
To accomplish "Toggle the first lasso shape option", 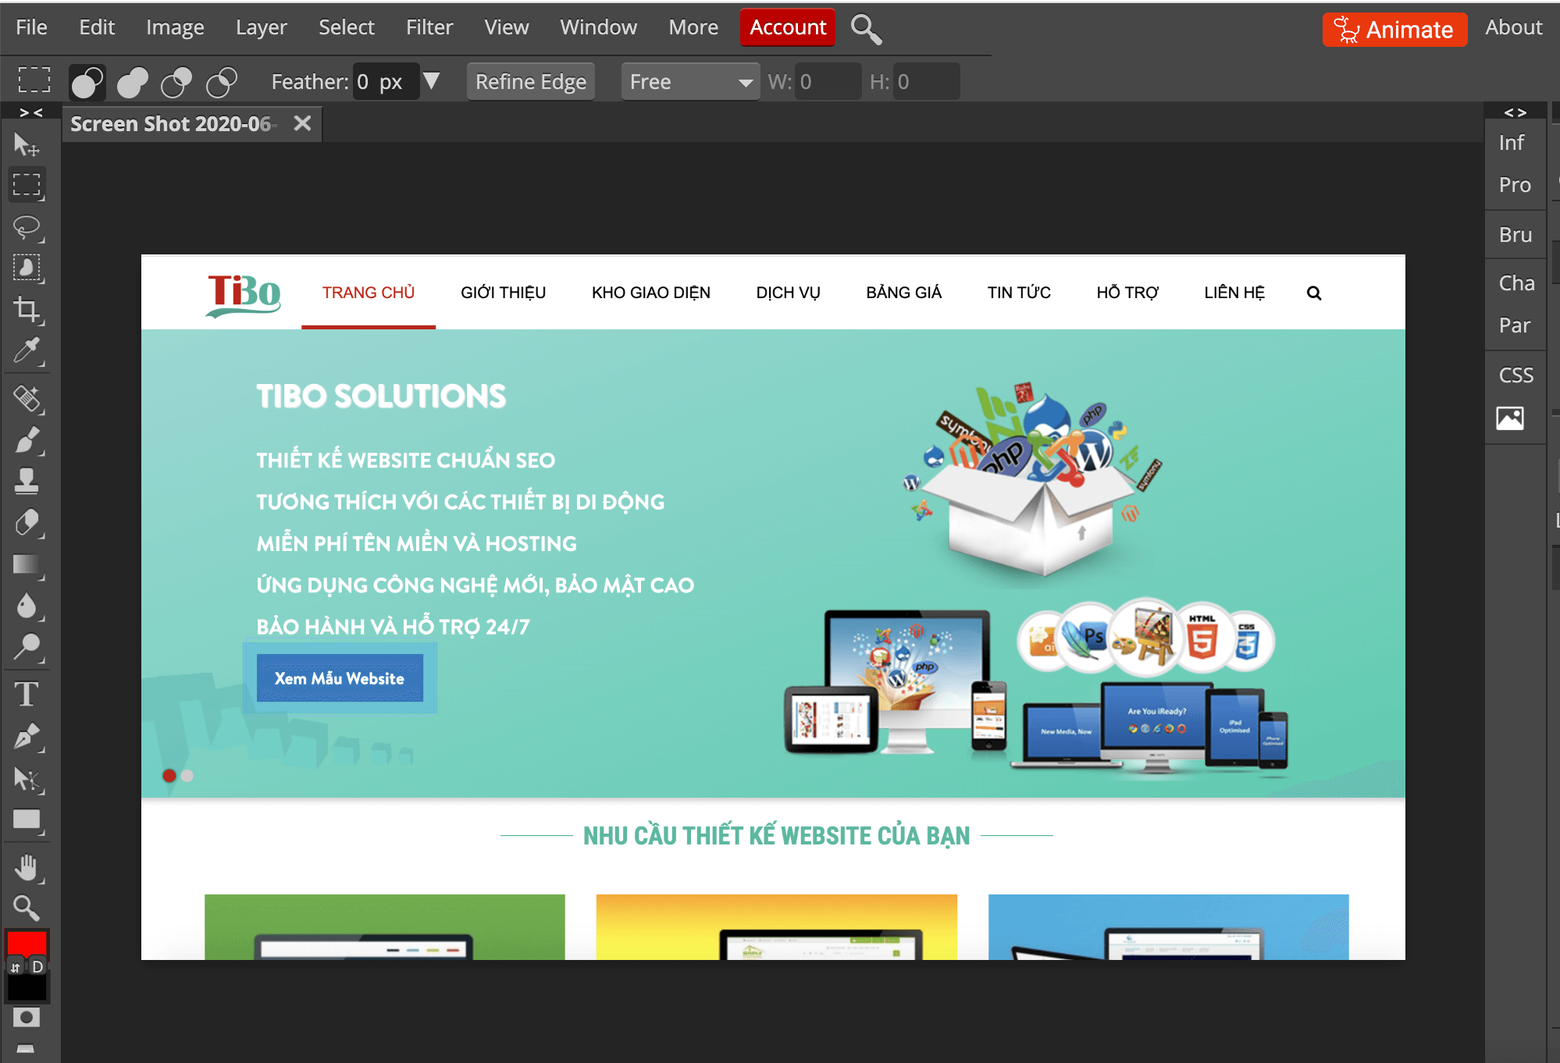I will (x=89, y=80).
